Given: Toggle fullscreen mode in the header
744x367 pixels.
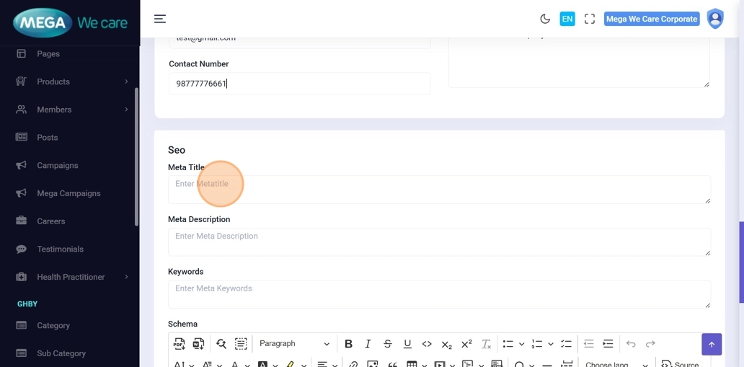Looking at the screenshot, I should coord(590,19).
